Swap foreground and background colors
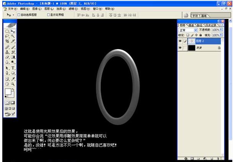This screenshot has width=235, height=162. (x=13, y=89)
